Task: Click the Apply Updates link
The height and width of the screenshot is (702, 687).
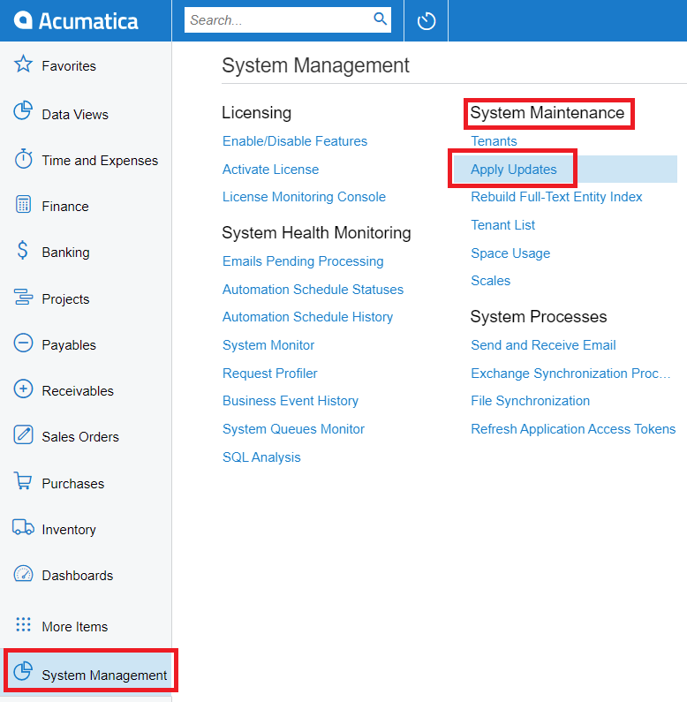Action: [513, 170]
